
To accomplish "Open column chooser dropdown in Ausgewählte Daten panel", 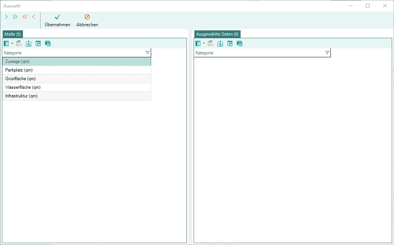I will 203,43.
